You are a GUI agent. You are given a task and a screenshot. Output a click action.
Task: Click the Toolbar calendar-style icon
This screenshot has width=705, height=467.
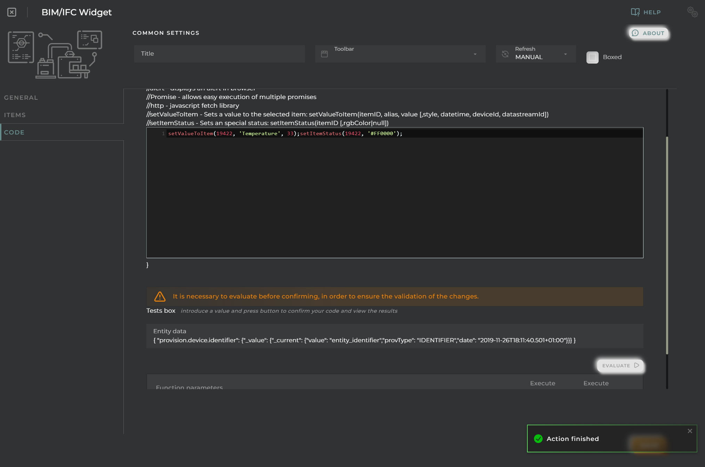(x=324, y=54)
